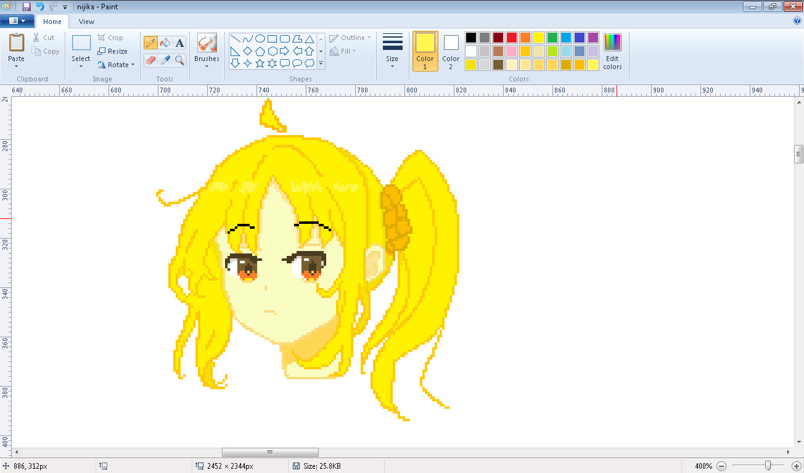Choose the Six-point star shape
The width and height of the screenshot is (804, 473).
click(272, 63)
